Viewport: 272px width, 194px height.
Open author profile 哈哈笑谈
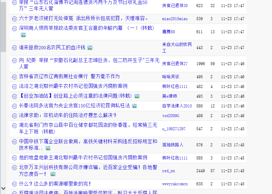coord(170,77)
